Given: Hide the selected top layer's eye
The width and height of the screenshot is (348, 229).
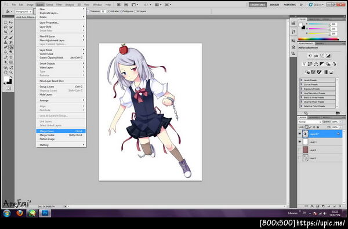Looking at the screenshot, I should [300, 134].
